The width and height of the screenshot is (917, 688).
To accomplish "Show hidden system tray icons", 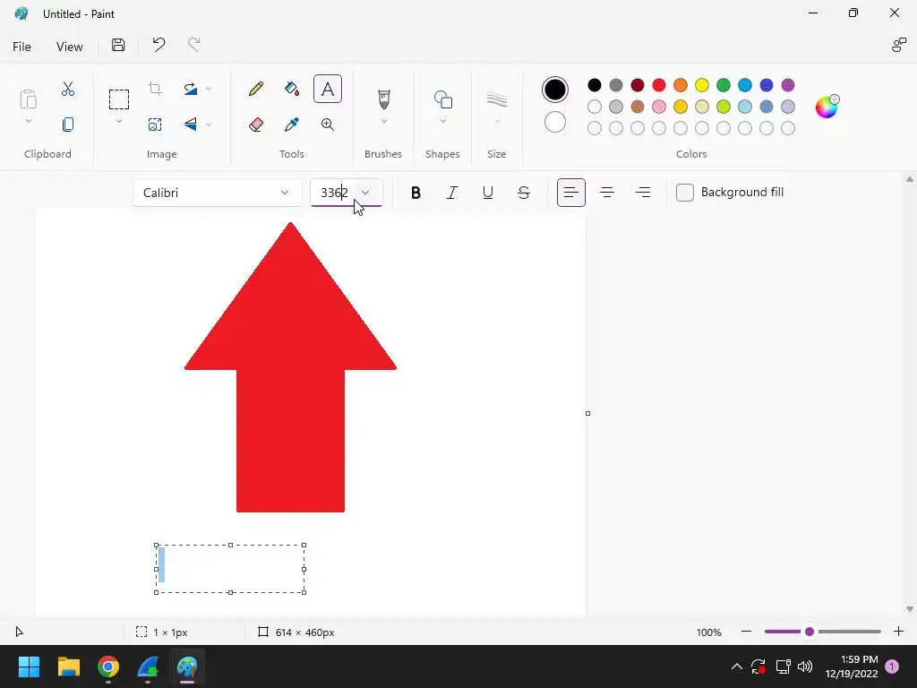I will (x=737, y=666).
